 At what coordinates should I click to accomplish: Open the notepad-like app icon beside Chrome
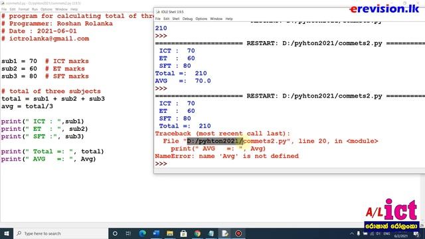tap(211, 233)
